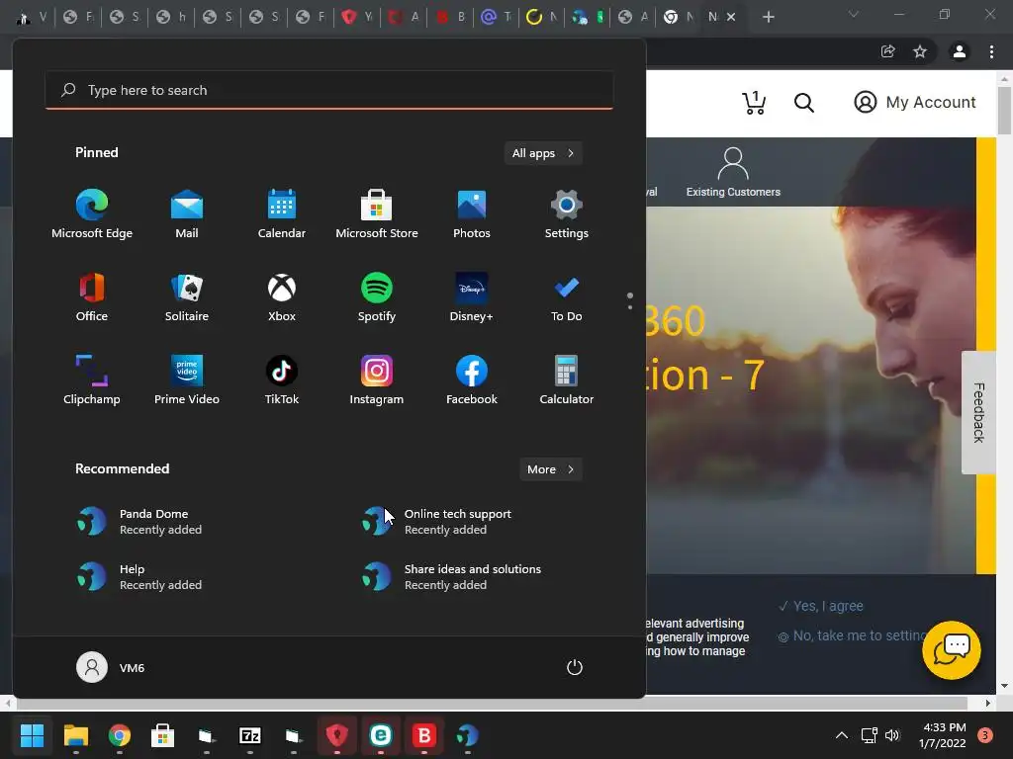Open Panda Dome icon on taskbar
The image size is (1013, 759).
point(468,735)
